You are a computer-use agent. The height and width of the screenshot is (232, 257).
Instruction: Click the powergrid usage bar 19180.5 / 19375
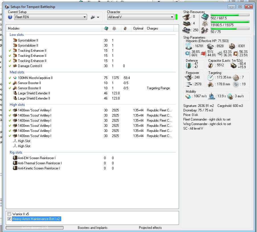point(230,22)
